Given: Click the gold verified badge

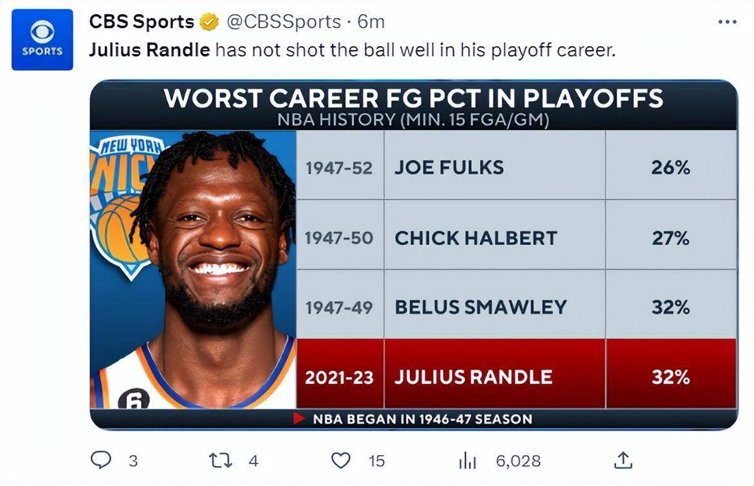Looking at the screenshot, I should (x=209, y=22).
